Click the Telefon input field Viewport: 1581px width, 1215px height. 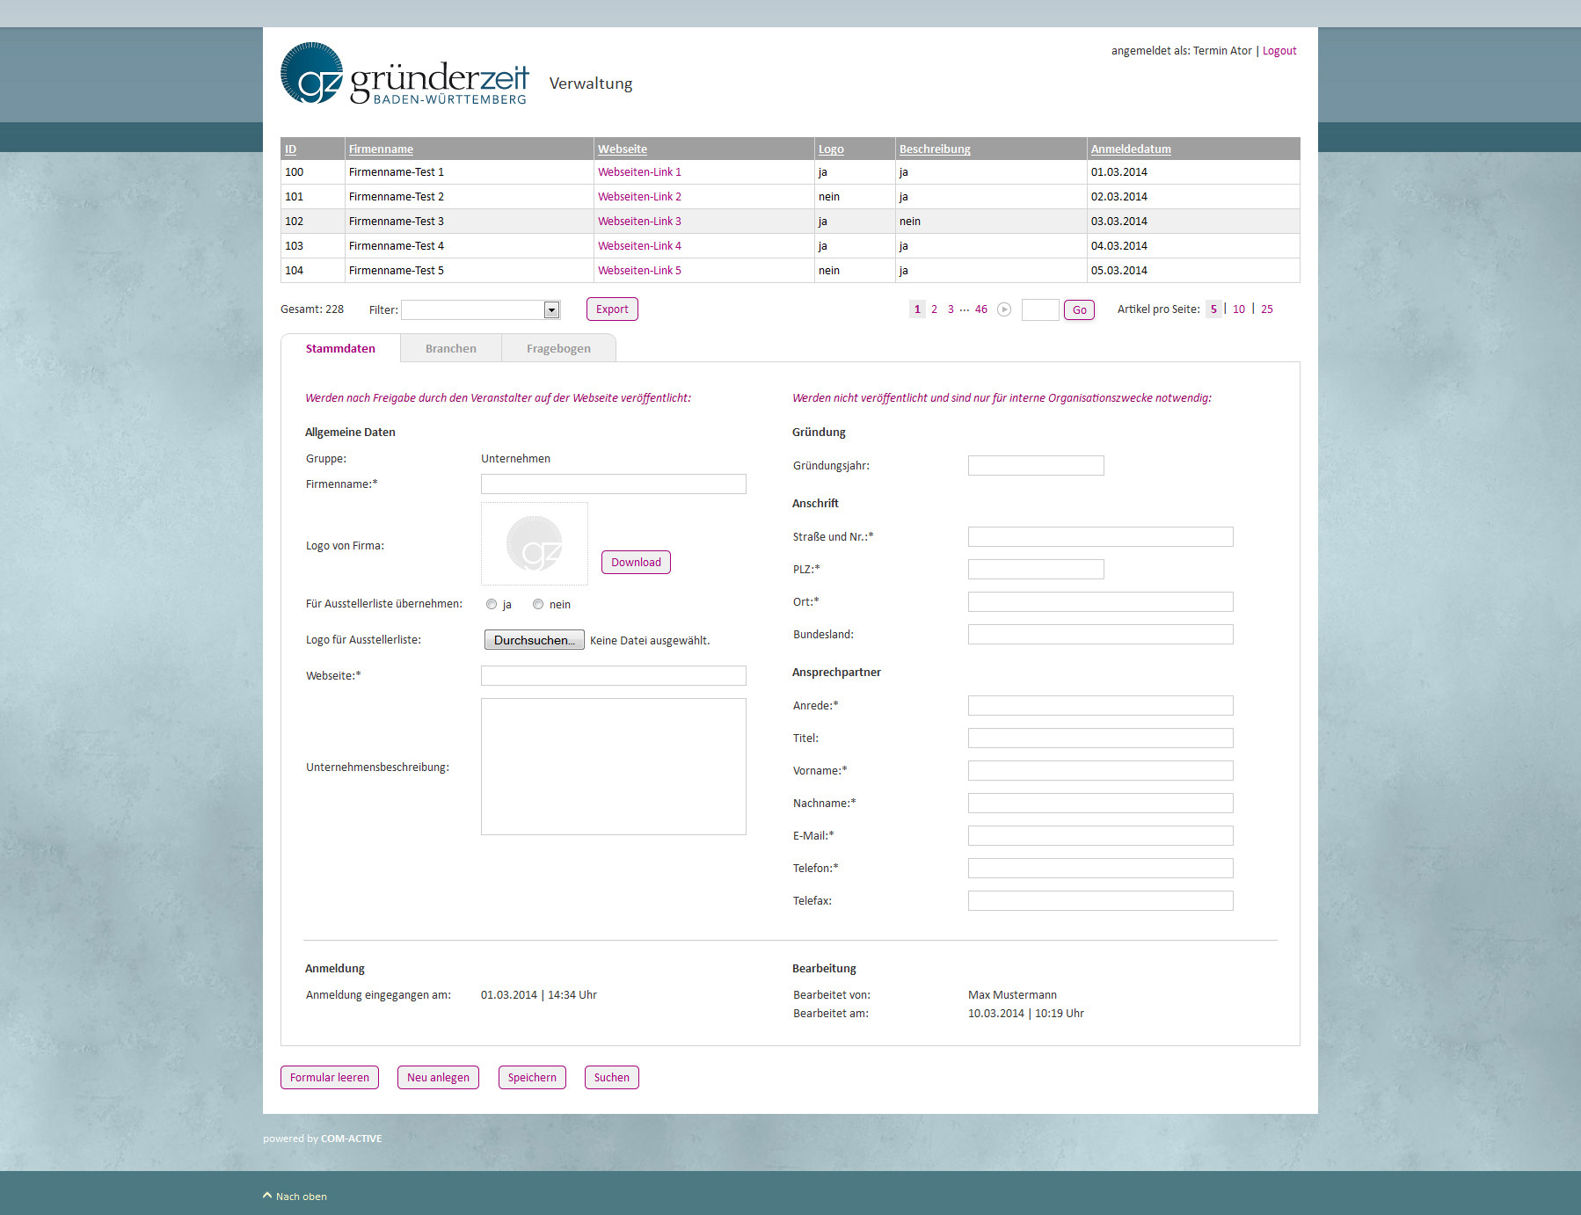(x=1101, y=869)
